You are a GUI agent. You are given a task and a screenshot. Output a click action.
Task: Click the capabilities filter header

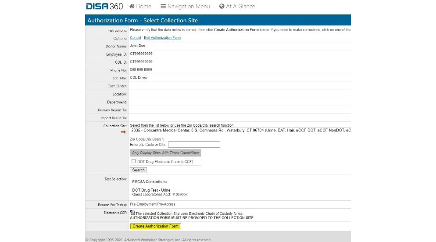point(165,153)
